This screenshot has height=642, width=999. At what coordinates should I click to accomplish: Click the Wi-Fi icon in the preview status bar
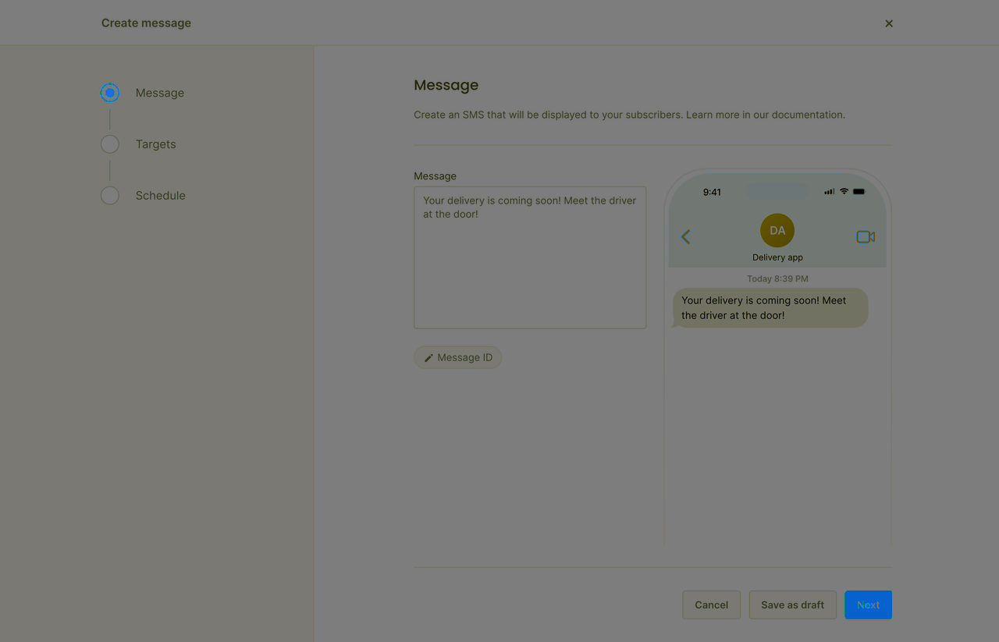point(843,190)
